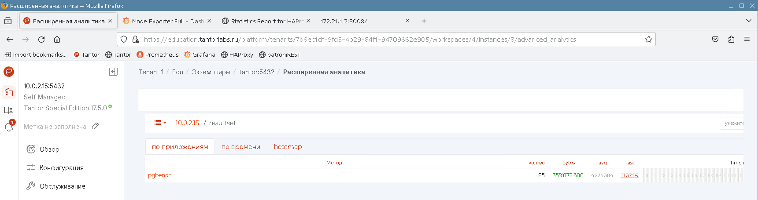The image size is (758, 200).
Task: Open Firefox extensions puzzle icon
Action: pyautogui.click(x=731, y=40)
